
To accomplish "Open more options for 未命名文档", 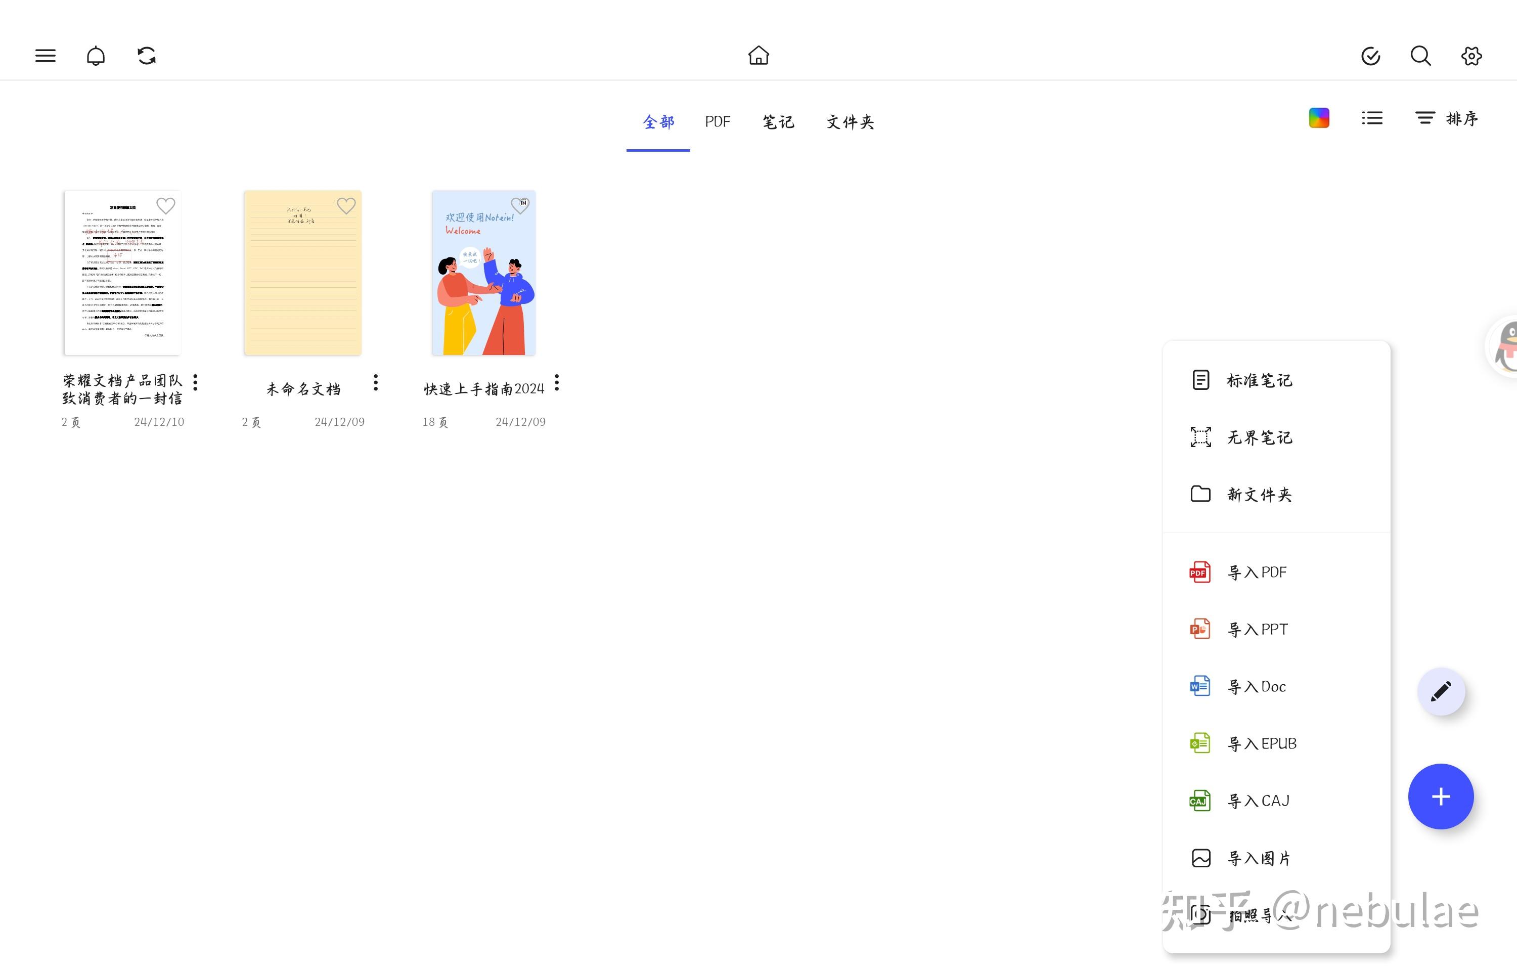I will [x=376, y=382].
